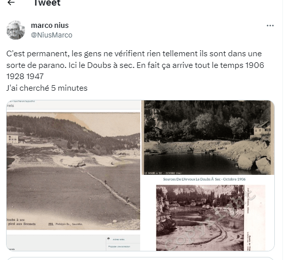Screen dimensions: 291x260
Task: Open the Octobre 1947 Doubs photo
Action: (208, 137)
